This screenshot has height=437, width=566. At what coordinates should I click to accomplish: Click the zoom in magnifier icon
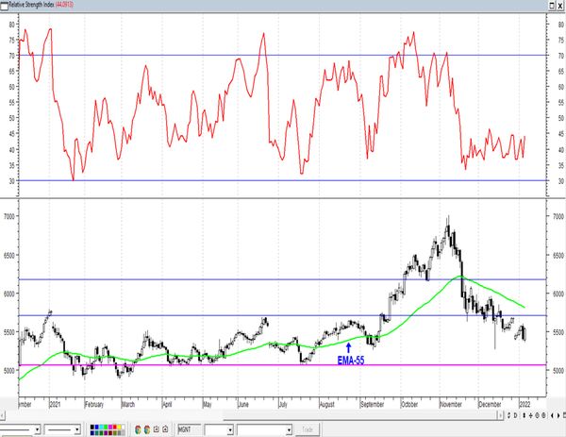pos(537,415)
